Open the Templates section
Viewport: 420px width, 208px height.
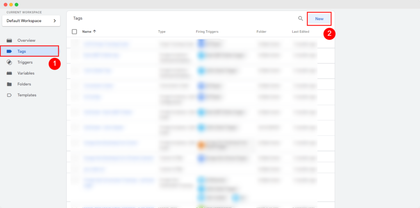click(x=27, y=95)
